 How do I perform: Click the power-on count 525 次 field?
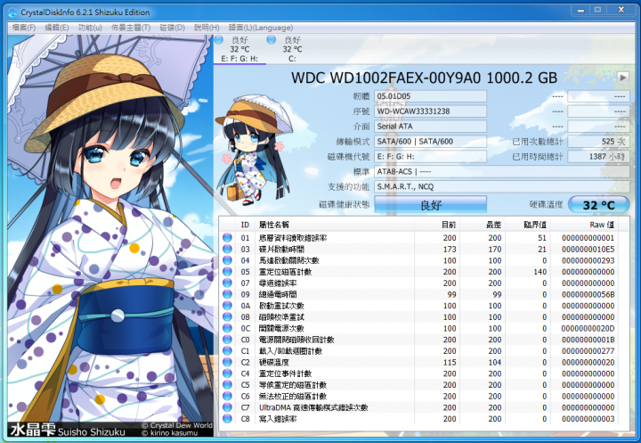point(598,141)
